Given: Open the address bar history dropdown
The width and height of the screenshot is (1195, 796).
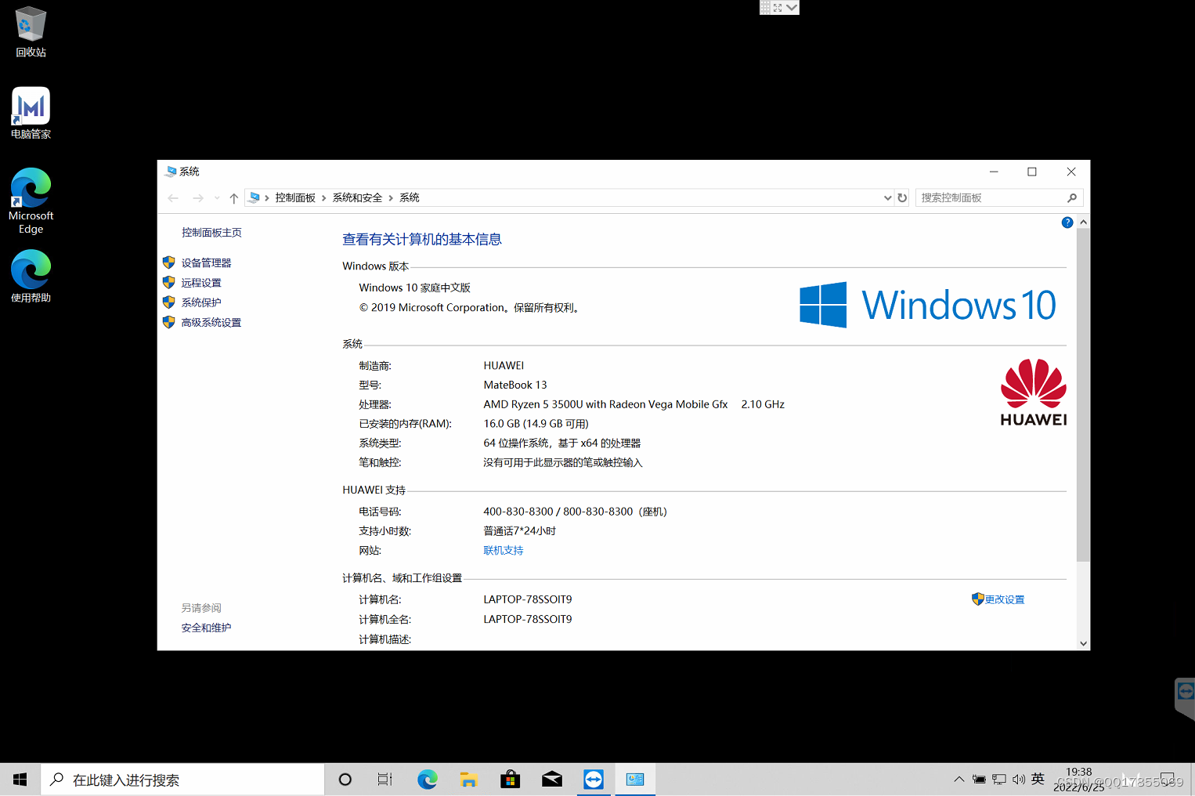Looking at the screenshot, I should pyautogui.click(x=887, y=198).
